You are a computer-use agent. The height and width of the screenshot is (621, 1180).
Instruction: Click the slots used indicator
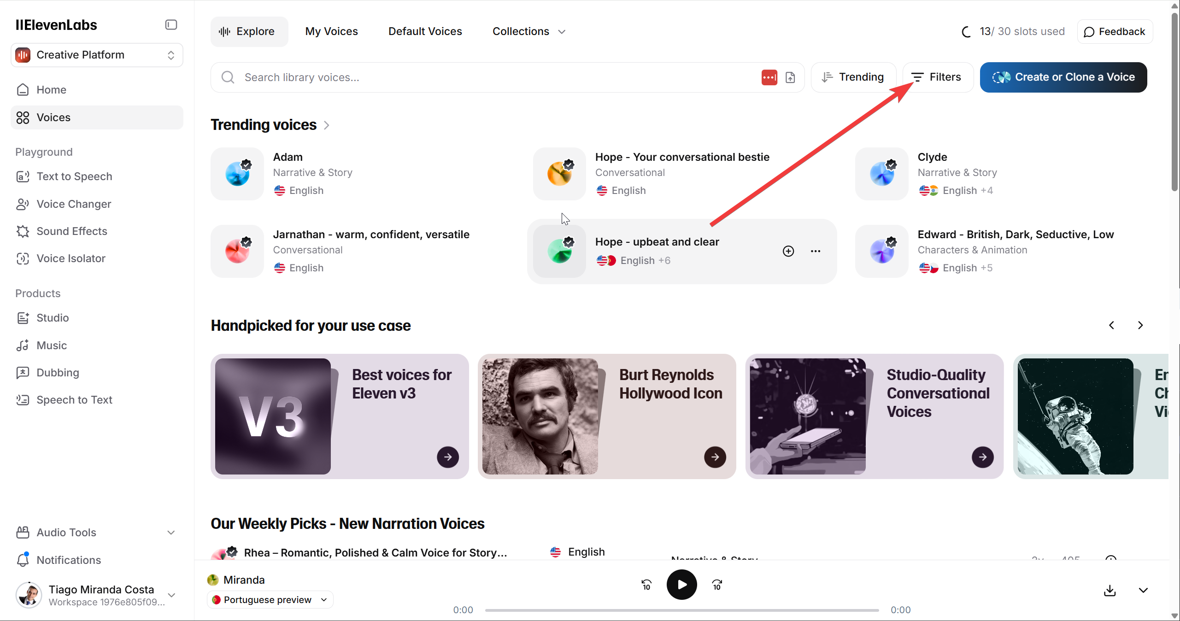pos(1013,31)
